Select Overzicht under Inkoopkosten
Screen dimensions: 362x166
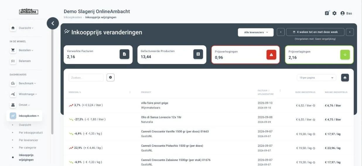[x=25, y=125]
